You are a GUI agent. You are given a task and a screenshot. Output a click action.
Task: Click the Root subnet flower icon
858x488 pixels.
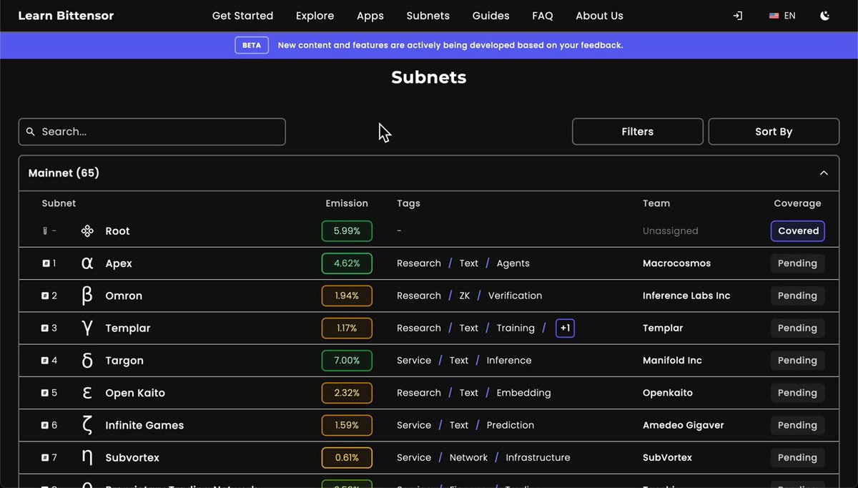[87, 231]
